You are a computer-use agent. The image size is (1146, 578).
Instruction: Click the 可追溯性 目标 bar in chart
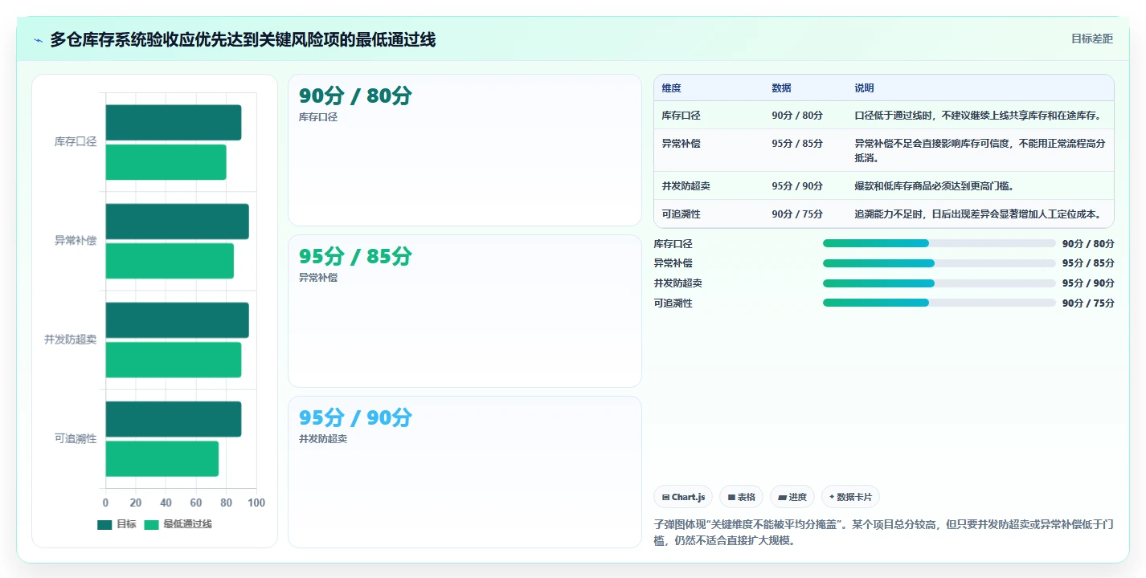pyautogui.click(x=173, y=419)
